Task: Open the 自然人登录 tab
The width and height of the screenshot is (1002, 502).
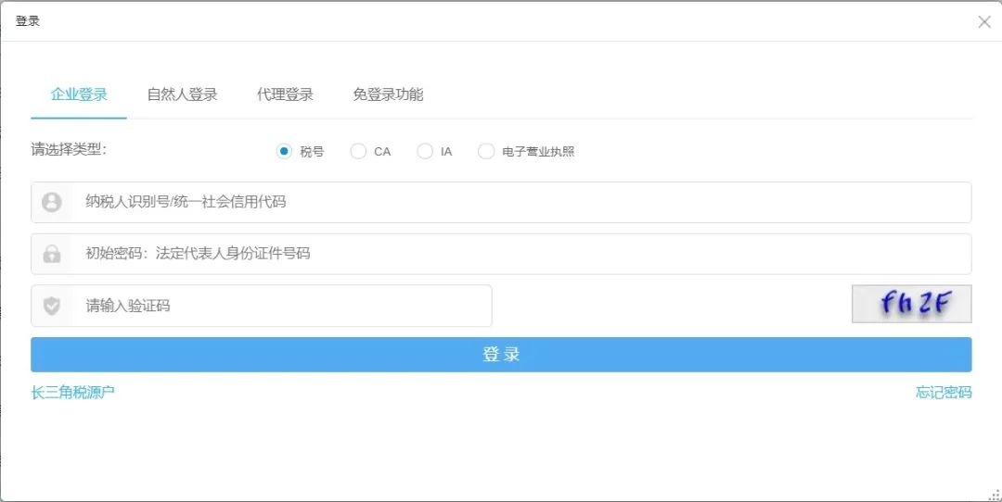Action: tap(182, 94)
